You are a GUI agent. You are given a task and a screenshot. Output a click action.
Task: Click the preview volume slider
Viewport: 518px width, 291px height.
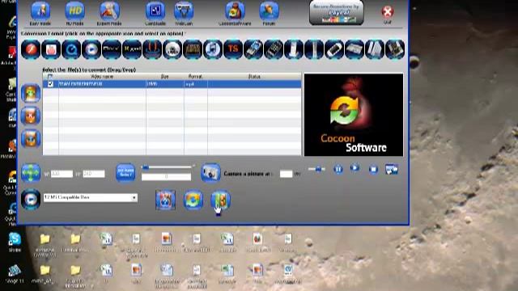coord(316,169)
